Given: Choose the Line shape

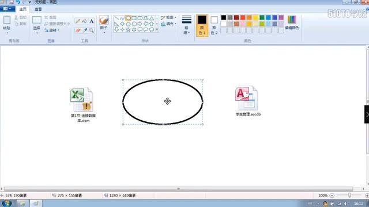Looking at the screenshot, I should pos(116,18).
